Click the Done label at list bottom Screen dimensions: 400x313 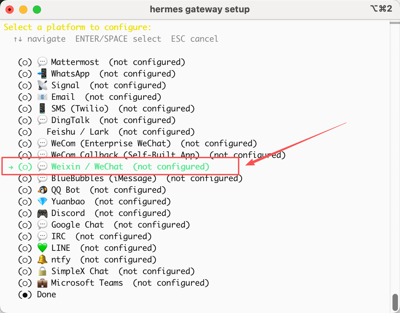point(46,295)
